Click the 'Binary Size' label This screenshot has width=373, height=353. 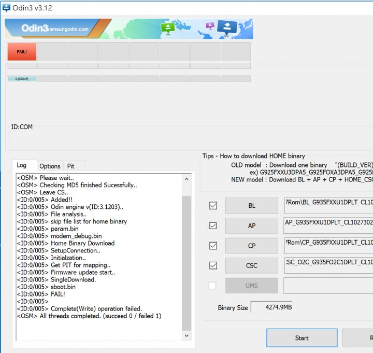[x=233, y=307]
